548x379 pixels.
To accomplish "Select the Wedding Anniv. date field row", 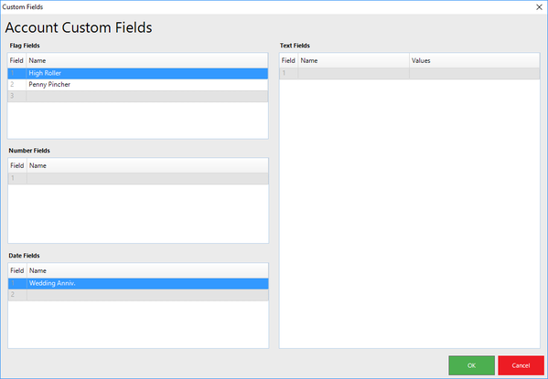I will click(138, 283).
